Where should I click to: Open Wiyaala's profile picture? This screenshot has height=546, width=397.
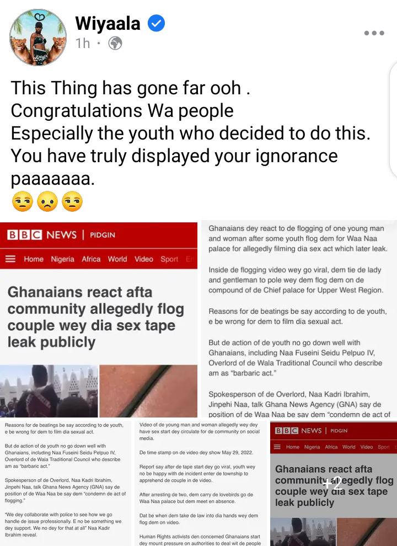pyautogui.click(x=38, y=38)
